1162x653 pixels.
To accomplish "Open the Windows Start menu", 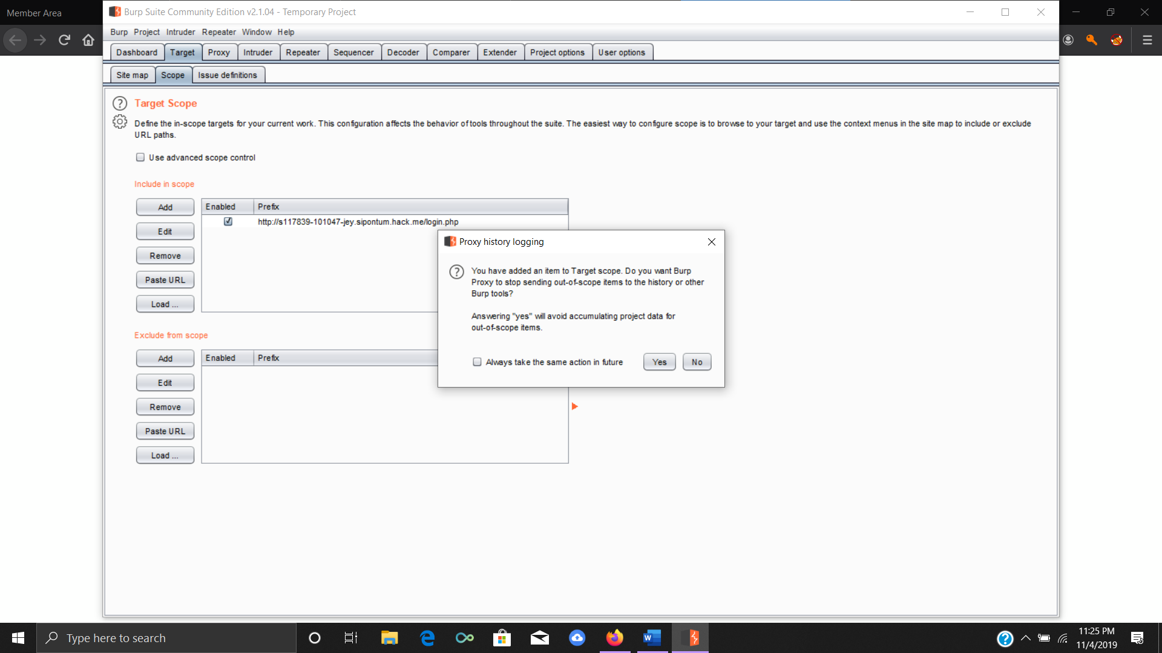I will point(18,638).
